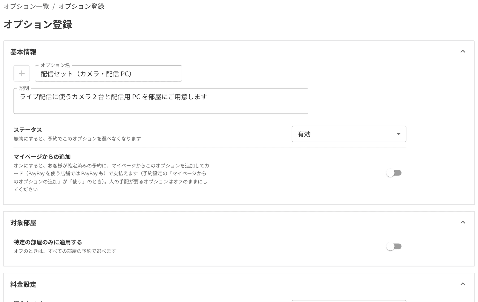This screenshot has width=478, height=302.
Task: Click the plus image-add button beside option name
Action: [22, 73]
